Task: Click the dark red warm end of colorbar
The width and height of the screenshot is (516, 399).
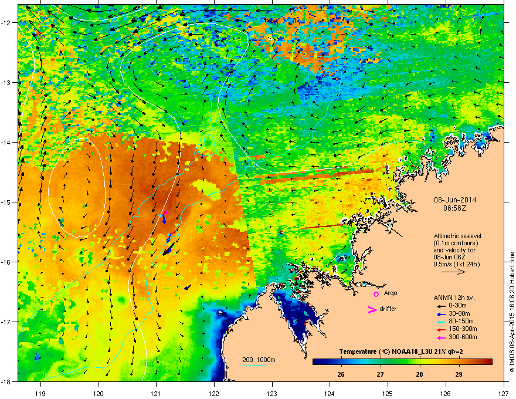Action: tap(488, 362)
